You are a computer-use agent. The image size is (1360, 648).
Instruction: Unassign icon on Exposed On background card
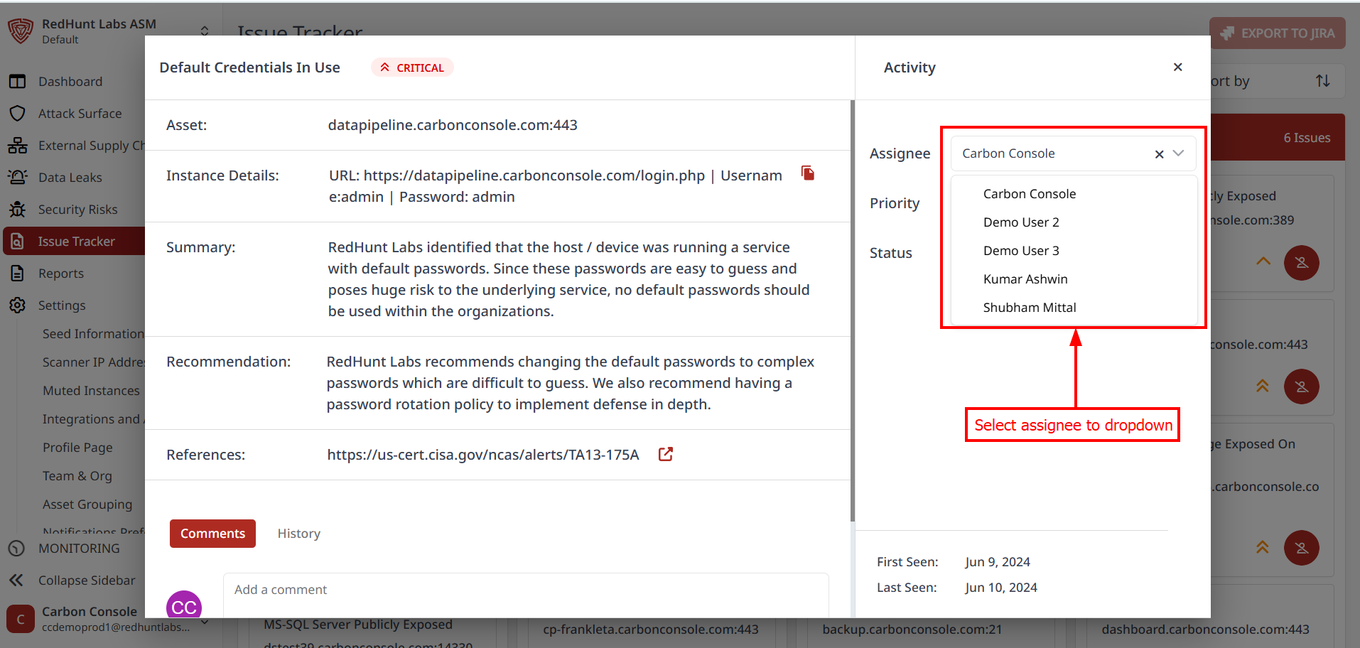point(1301,548)
